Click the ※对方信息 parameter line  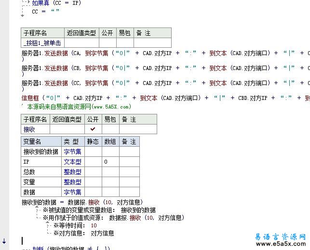(x=83, y=233)
